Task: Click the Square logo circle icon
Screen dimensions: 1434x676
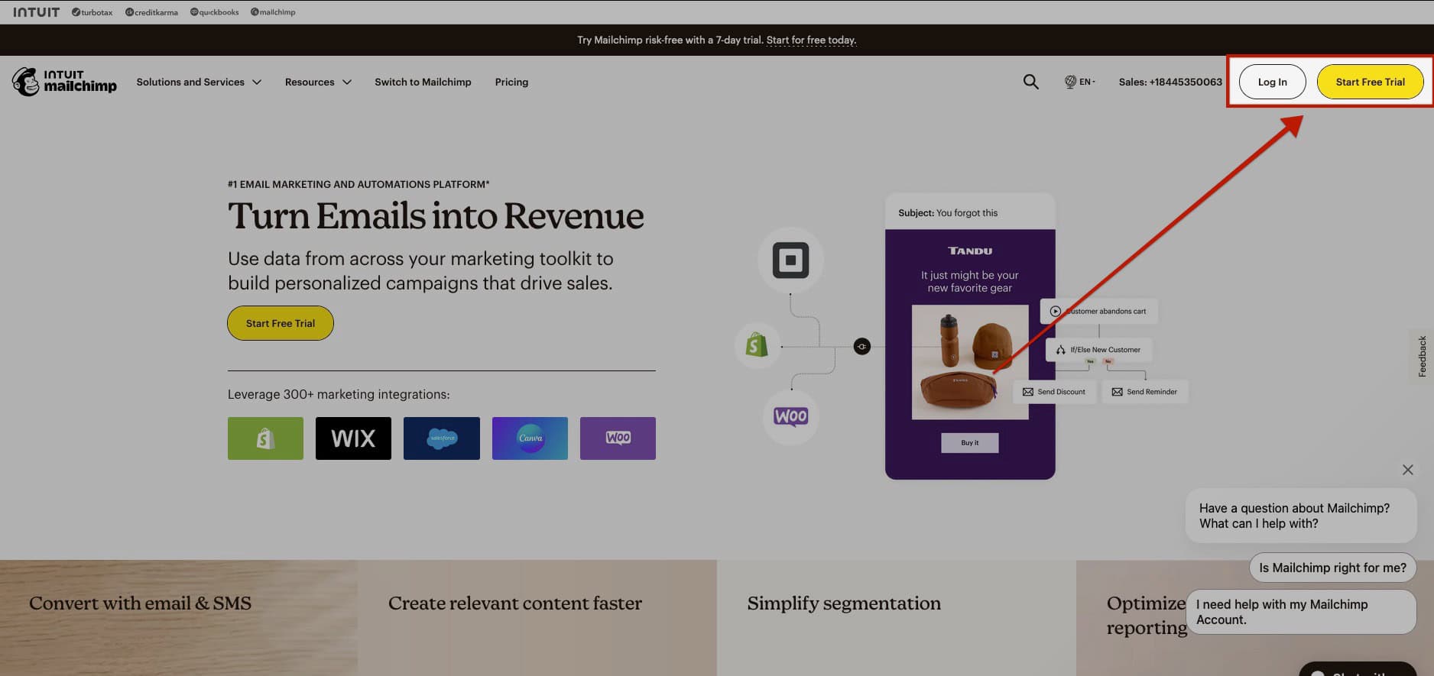Action: pyautogui.click(x=790, y=260)
